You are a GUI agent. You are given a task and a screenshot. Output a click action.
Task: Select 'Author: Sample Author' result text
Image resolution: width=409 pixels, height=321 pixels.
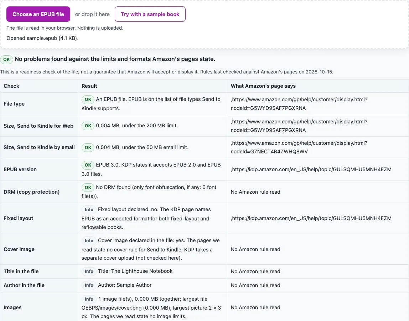125,285
